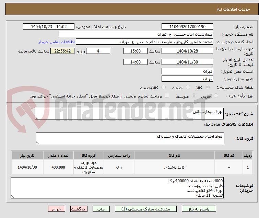Click the response deadline date 1404/10/28
The image size is (259, 218).
(187, 51)
